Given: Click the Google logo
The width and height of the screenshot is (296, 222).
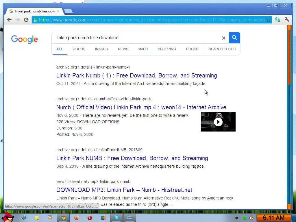Looking at the screenshot, I should point(25,39).
